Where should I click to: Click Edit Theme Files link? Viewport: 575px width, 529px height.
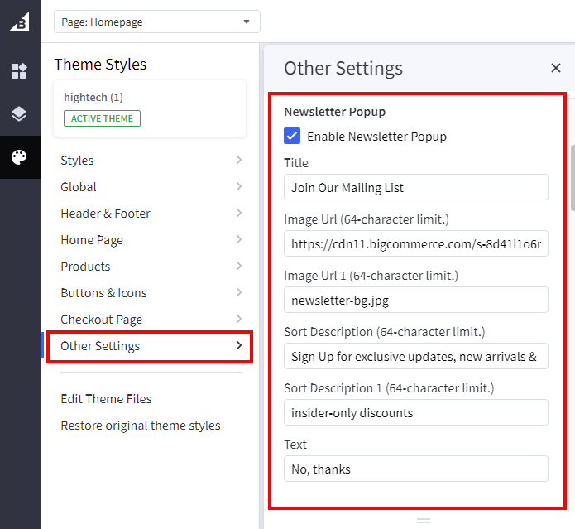[106, 399]
